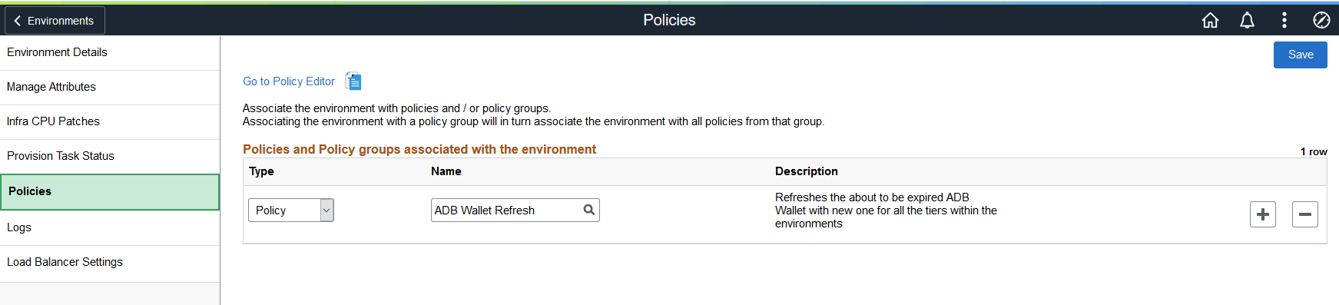Open Logs in sidebar
The image size is (1339, 305).
(110, 227)
